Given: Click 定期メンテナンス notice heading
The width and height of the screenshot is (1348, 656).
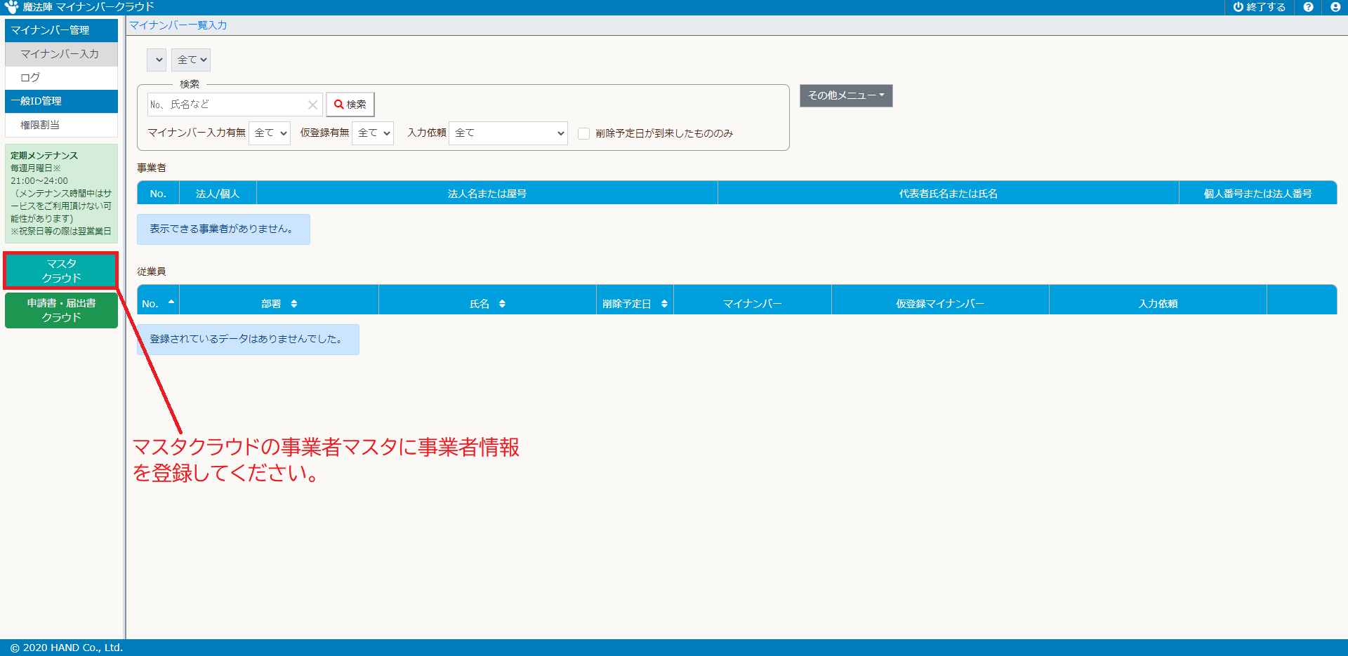Looking at the screenshot, I should click(x=44, y=156).
